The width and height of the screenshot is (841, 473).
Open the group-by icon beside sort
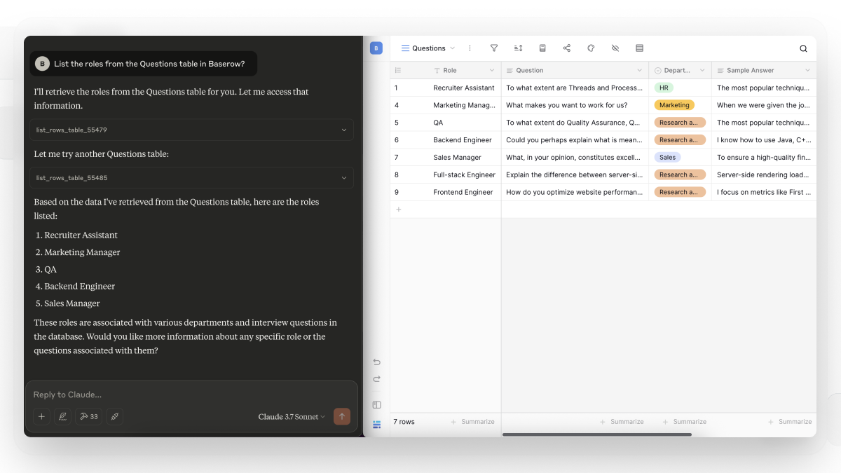(542, 48)
